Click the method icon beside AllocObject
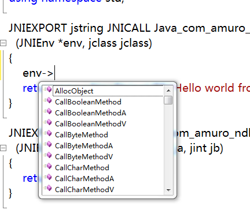The image size is (250, 210). (x=48, y=89)
